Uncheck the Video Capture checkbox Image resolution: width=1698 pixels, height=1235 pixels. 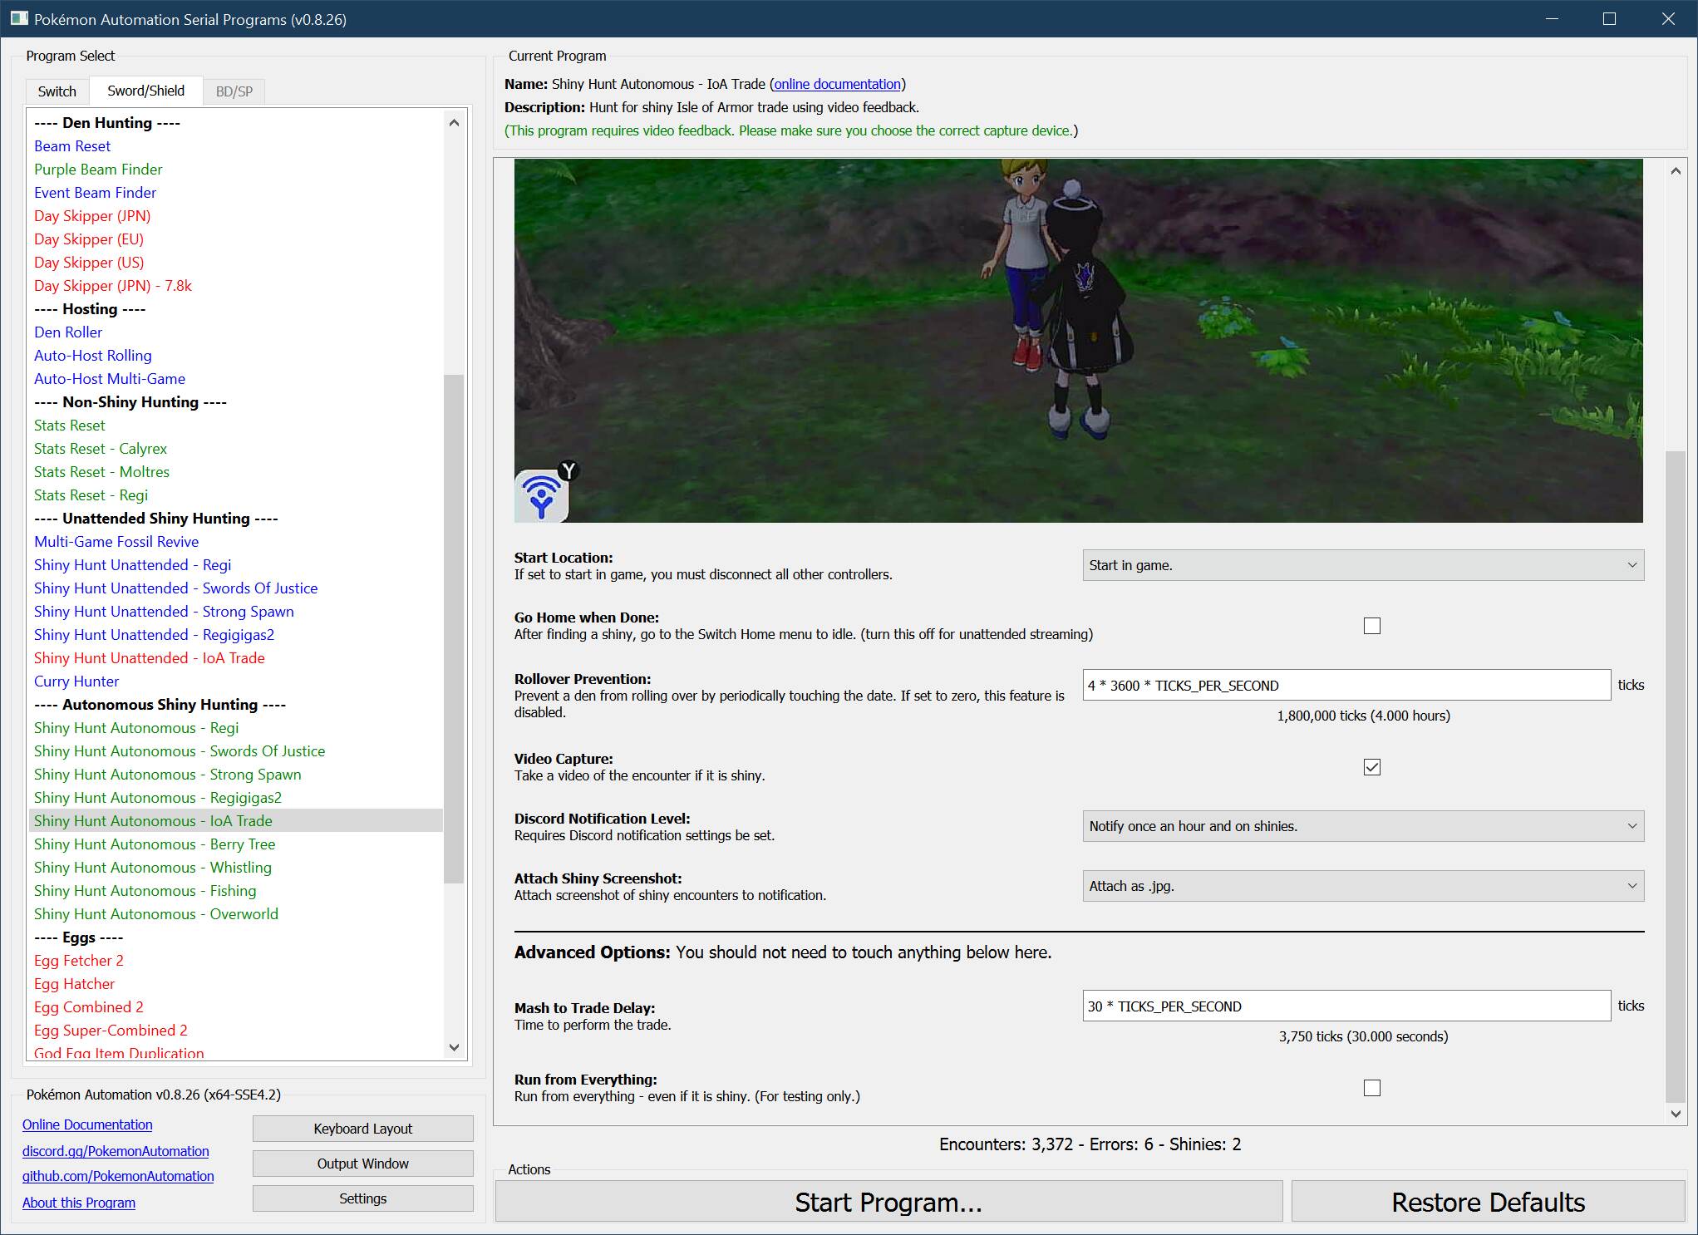click(x=1371, y=767)
